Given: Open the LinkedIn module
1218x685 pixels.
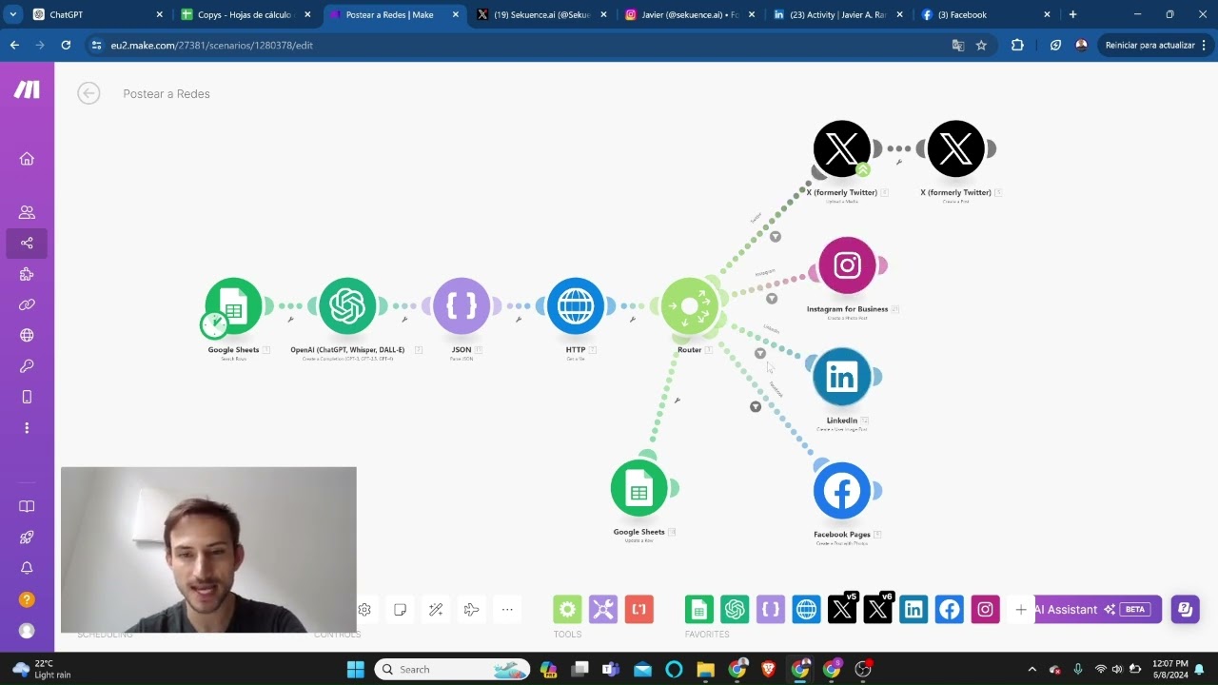Looking at the screenshot, I should click(x=842, y=377).
